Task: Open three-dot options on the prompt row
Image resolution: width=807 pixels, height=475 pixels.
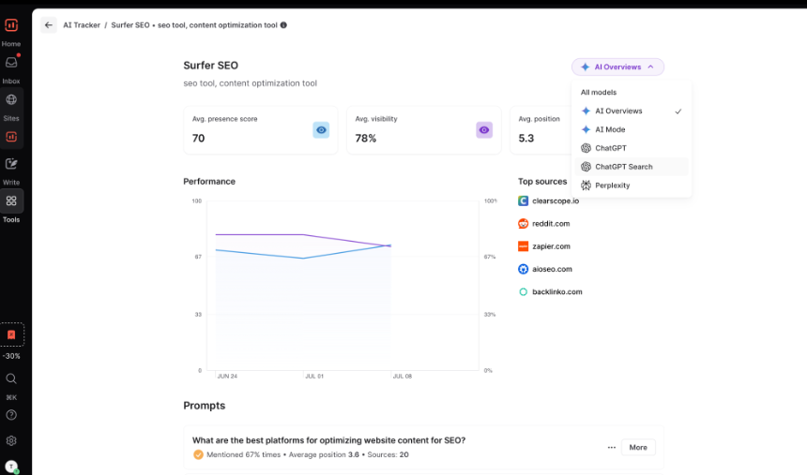Action: click(x=612, y=448)
